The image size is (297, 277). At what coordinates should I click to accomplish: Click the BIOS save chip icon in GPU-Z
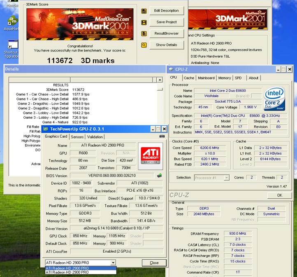[x=160, y=176]
